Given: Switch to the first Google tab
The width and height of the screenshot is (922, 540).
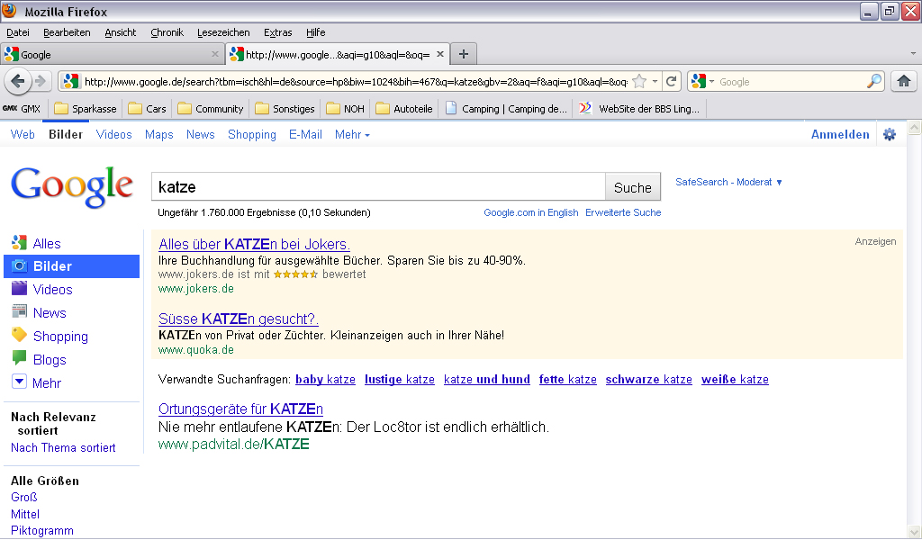Looking at the screenshot, I should pyautogui.click(x=108, y=54).
